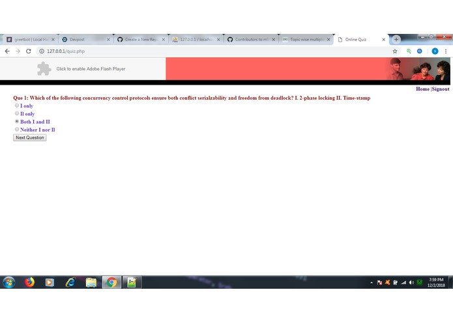
Task: Open a new browser tab
Action: (x=396, y=39)
